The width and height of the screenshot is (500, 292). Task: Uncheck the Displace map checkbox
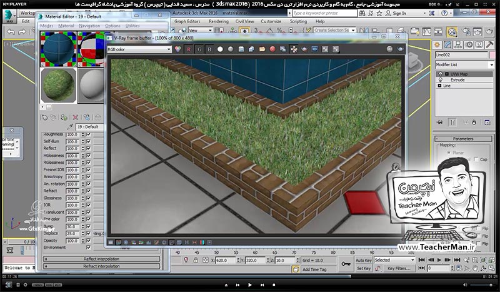(88, 233)
